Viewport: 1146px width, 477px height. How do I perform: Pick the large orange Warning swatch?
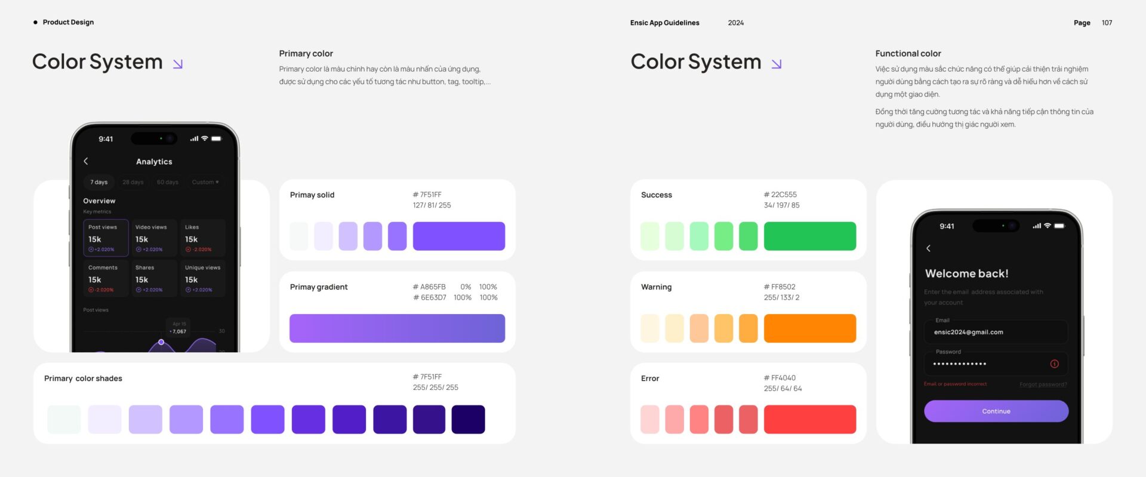[x=810, y=328]
